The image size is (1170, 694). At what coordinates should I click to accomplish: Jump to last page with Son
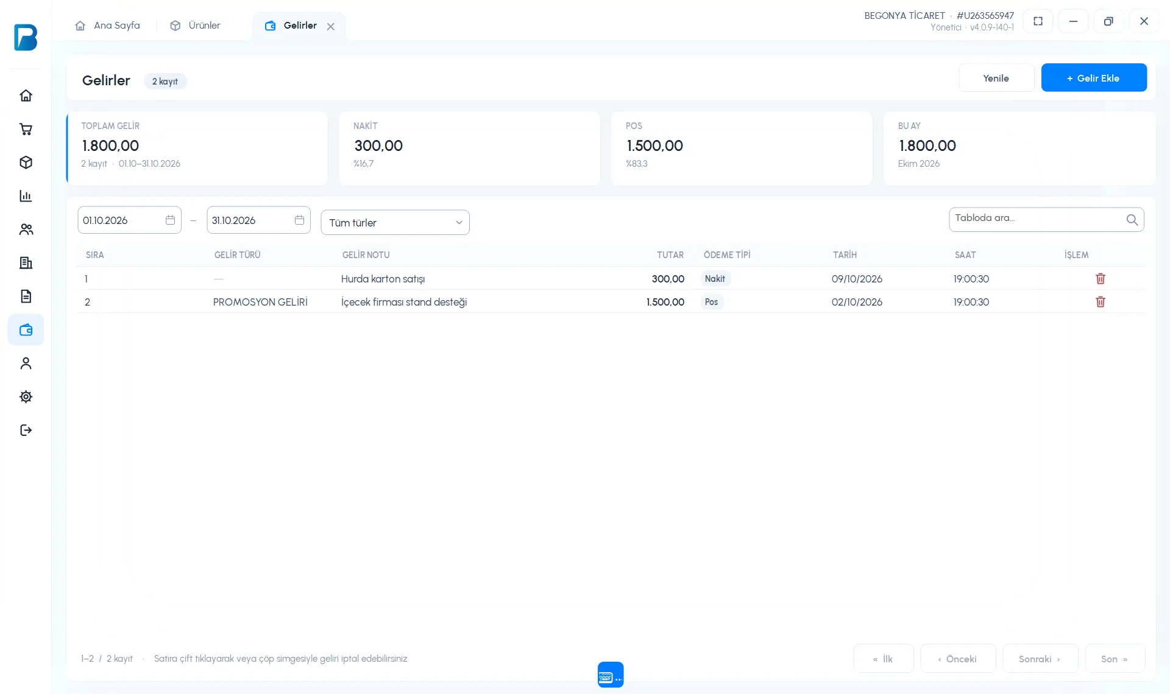(x=1115, y=659)
